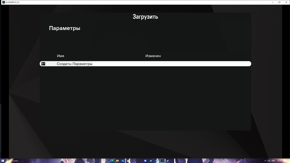Open the volume control in the tray
Screen dimensions: 290x163
pyautogui.click(x=269, y=161)
